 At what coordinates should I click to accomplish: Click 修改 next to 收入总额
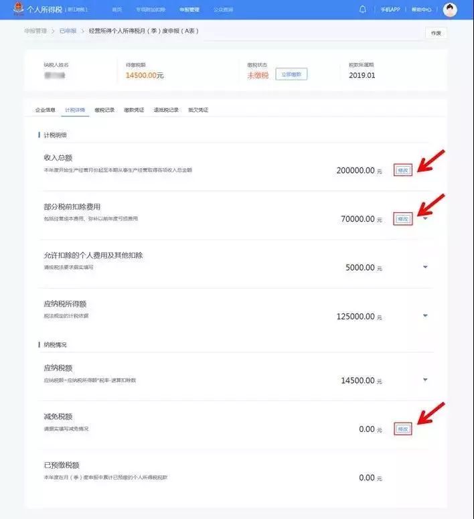(402, 170)
